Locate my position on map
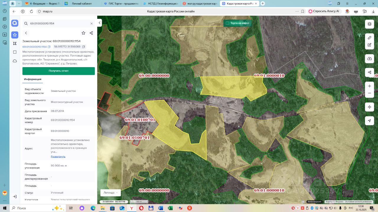Screen dimensions: 378x212 tap(369, 121)
